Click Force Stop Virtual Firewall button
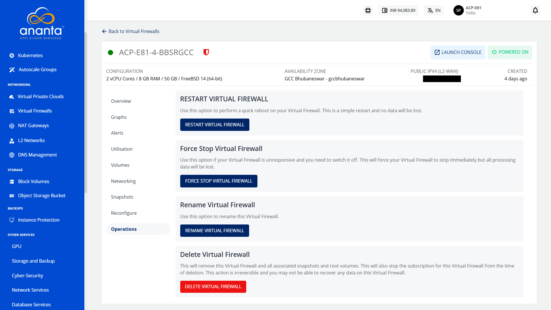The image size is (551, 310). [x=219, y=181]
